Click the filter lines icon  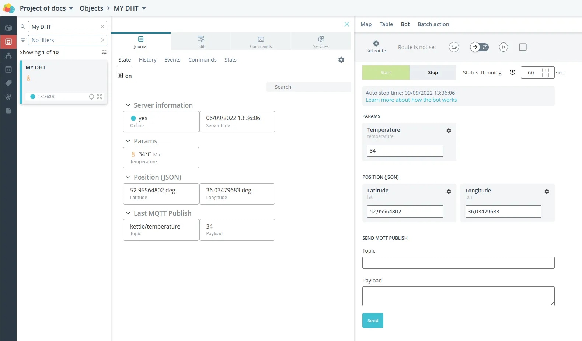(23, 40)
